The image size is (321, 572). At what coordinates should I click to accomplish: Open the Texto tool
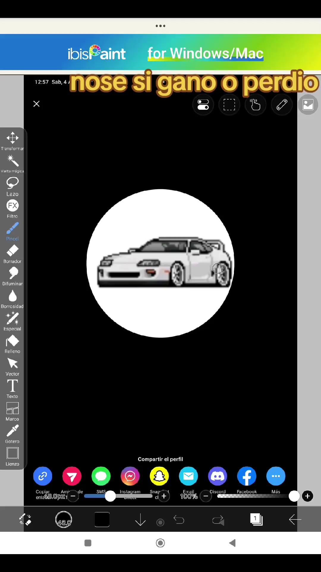12,389
